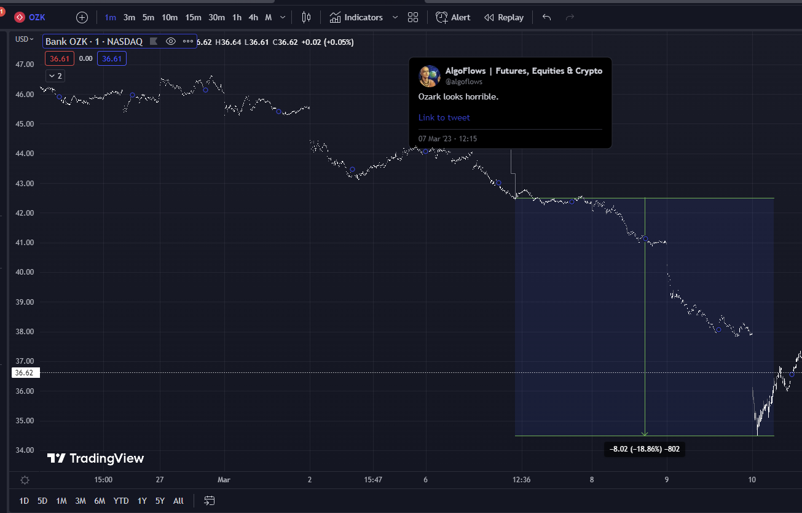Create an Alert
802x513 pixels.
click(x=454, y=17)
